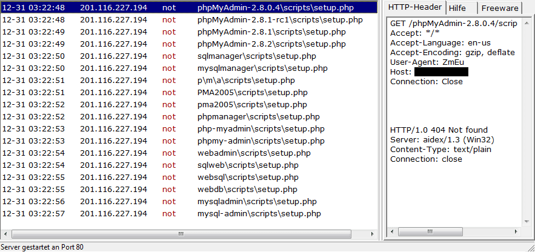Select the p\m\a\scripts\setup.php row
Image resolution: width=535 pixels, height=252 pixels.
pos(189,81)
